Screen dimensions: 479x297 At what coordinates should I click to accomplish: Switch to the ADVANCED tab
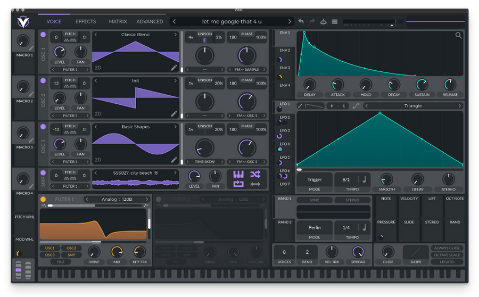150,22
